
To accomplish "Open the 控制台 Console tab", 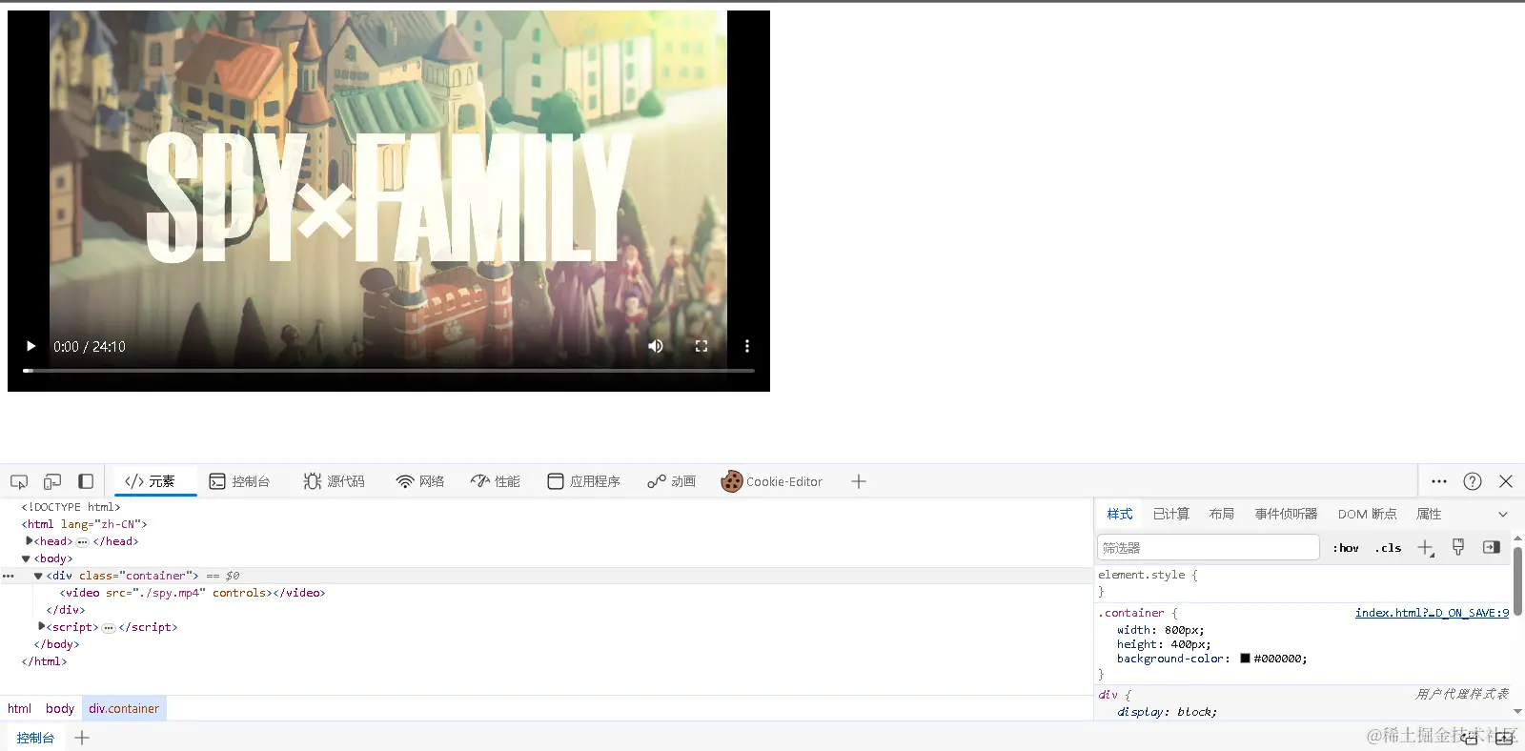I will (x=240, y=481).
